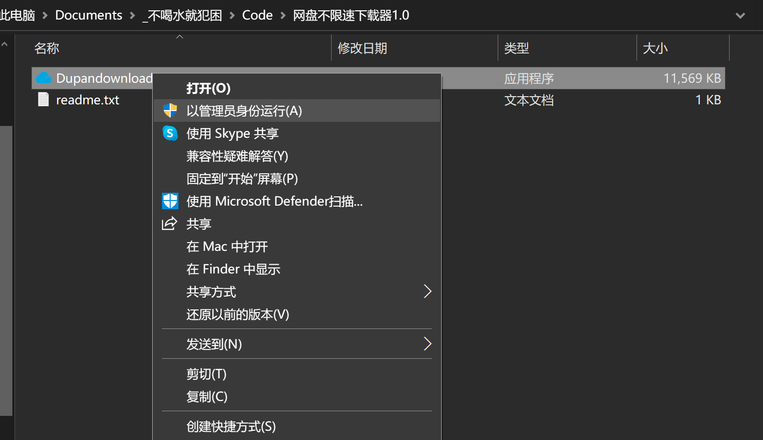The width and height of the screenshot is (763, 440).
Task: Select 创建快捷方式(S) entry
Action: 231,427
